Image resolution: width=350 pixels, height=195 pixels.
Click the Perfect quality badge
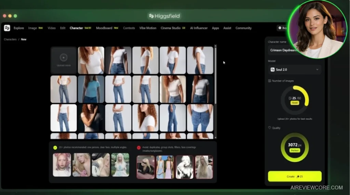point(295,150)
